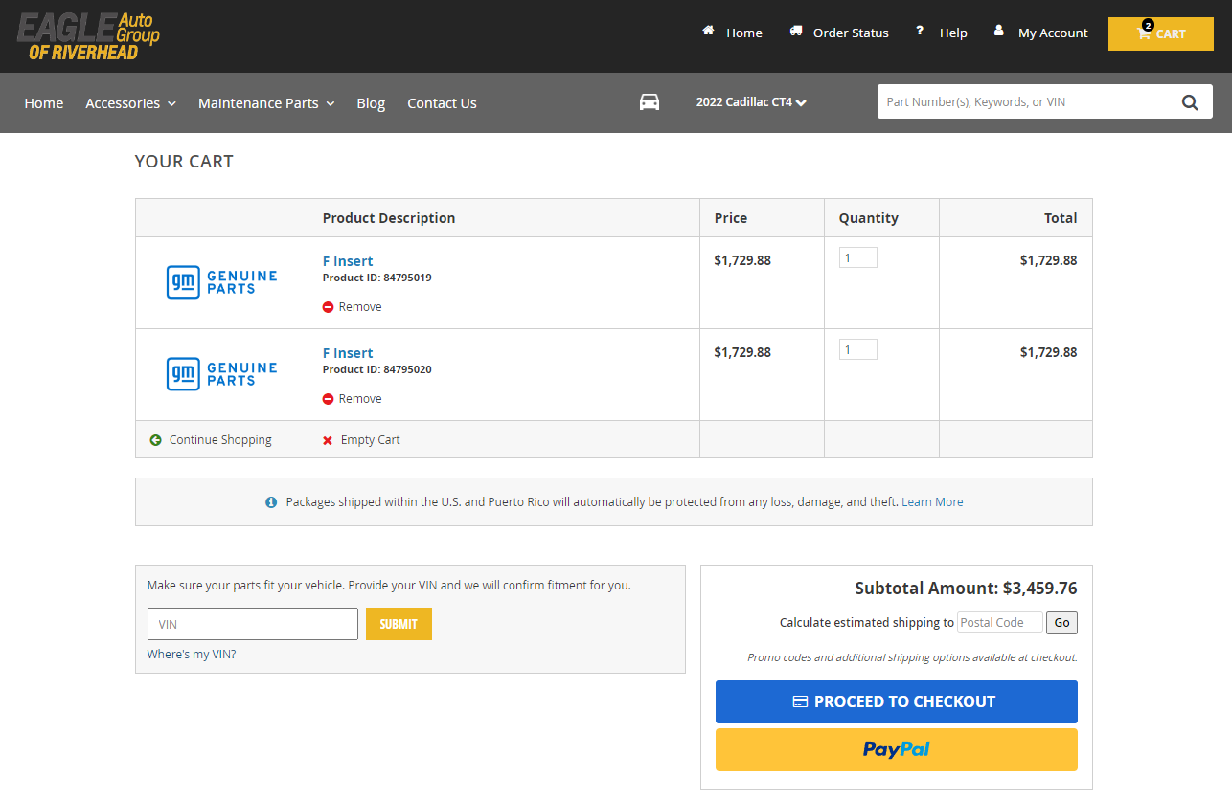Click the red remove icon for product 84795019
This screenshot has height=800, width=1232.
pos(328,307)
